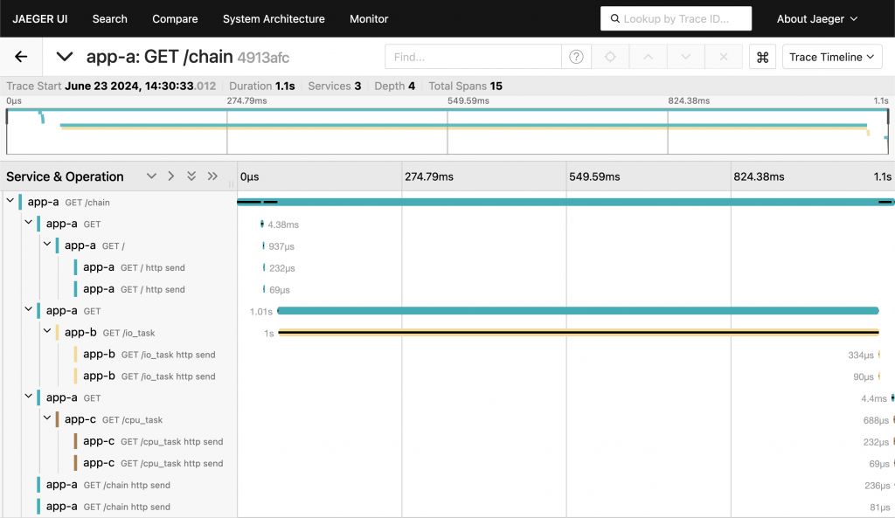Collapse trace header details chevron next to title
Screen dimensions: 895x518
pyautogui.click(x=65, y=57)
